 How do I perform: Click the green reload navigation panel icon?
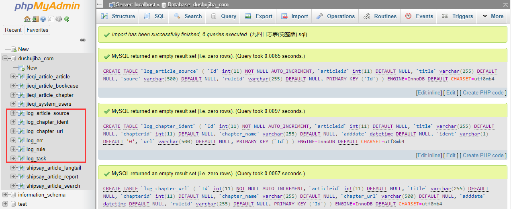coord(67,19)
